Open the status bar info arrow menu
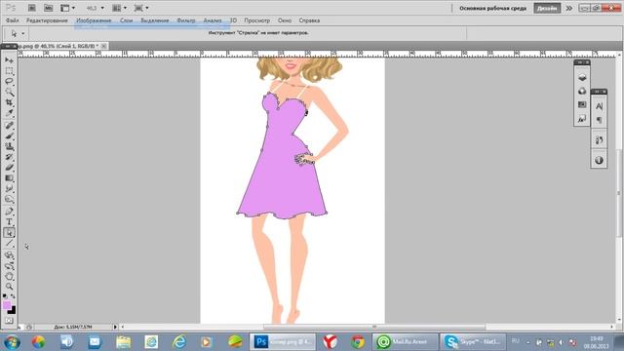The height and width of the screenshot is (351, 624). point(115,327)
